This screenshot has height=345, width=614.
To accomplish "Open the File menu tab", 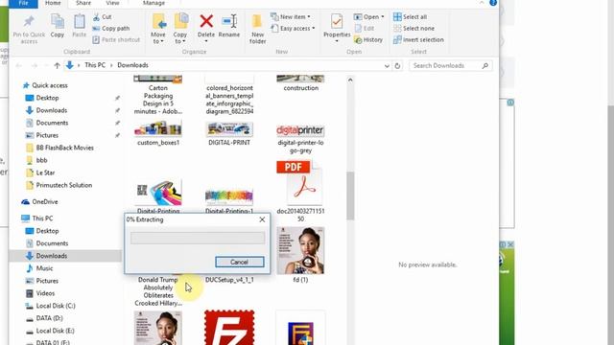I will [23, 3].
